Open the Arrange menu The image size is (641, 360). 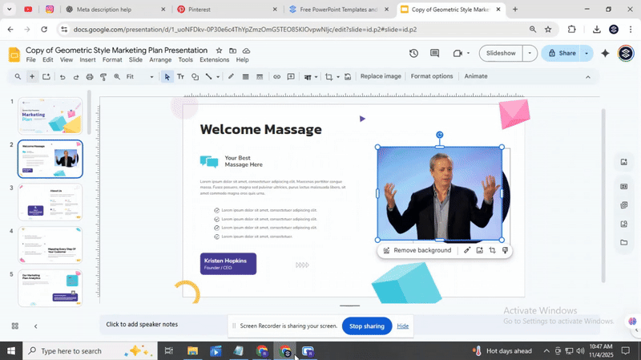tap(160, 60)
